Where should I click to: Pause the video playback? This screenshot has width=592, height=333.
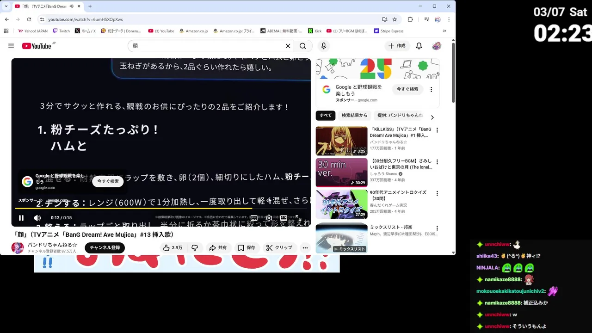[x=21, y=218]
